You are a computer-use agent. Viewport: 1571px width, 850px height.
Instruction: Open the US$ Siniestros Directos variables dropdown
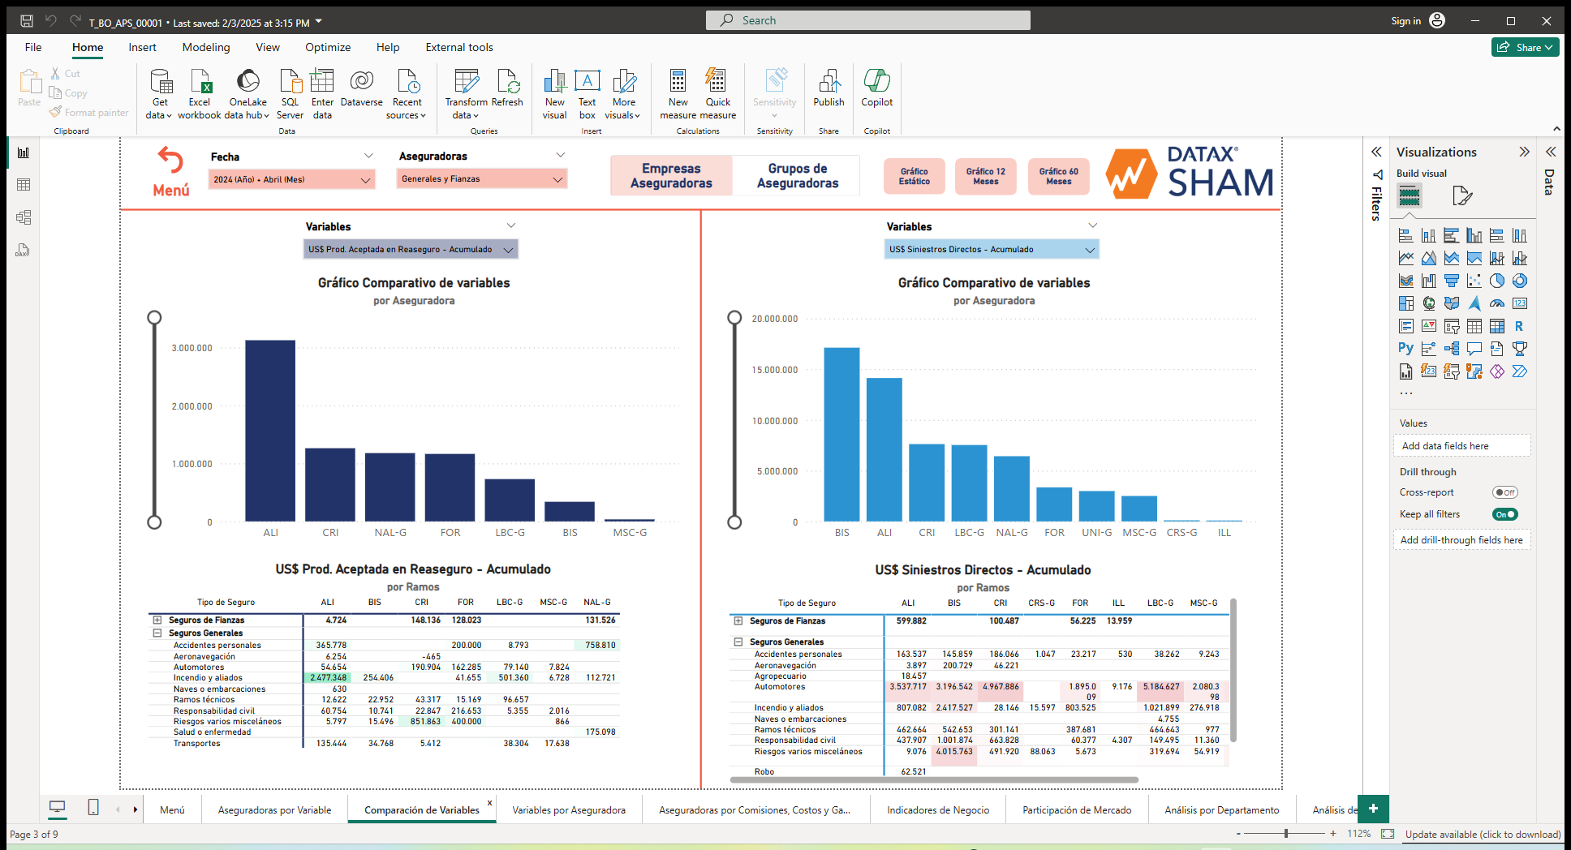coord(1091,249)
